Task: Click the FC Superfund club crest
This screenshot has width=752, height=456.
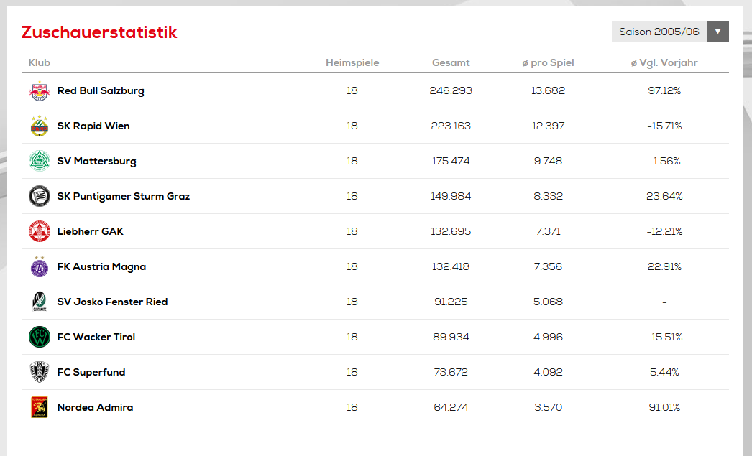Action: (40, 372)
